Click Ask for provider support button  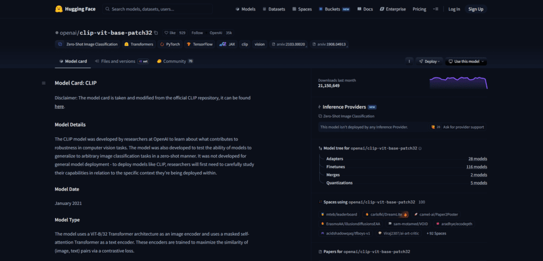pos(457,127)
